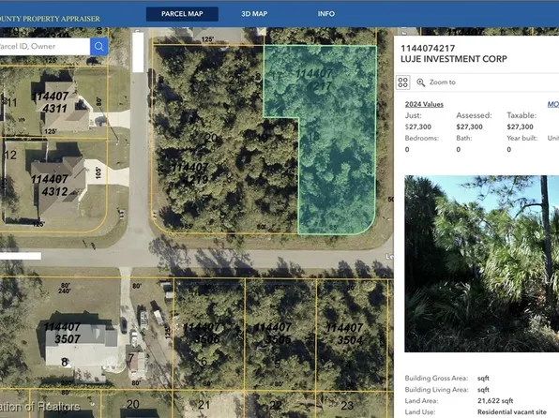Screen dimensions: 559x418
Task: Open the INFO tab
Action: pos(326,14)
